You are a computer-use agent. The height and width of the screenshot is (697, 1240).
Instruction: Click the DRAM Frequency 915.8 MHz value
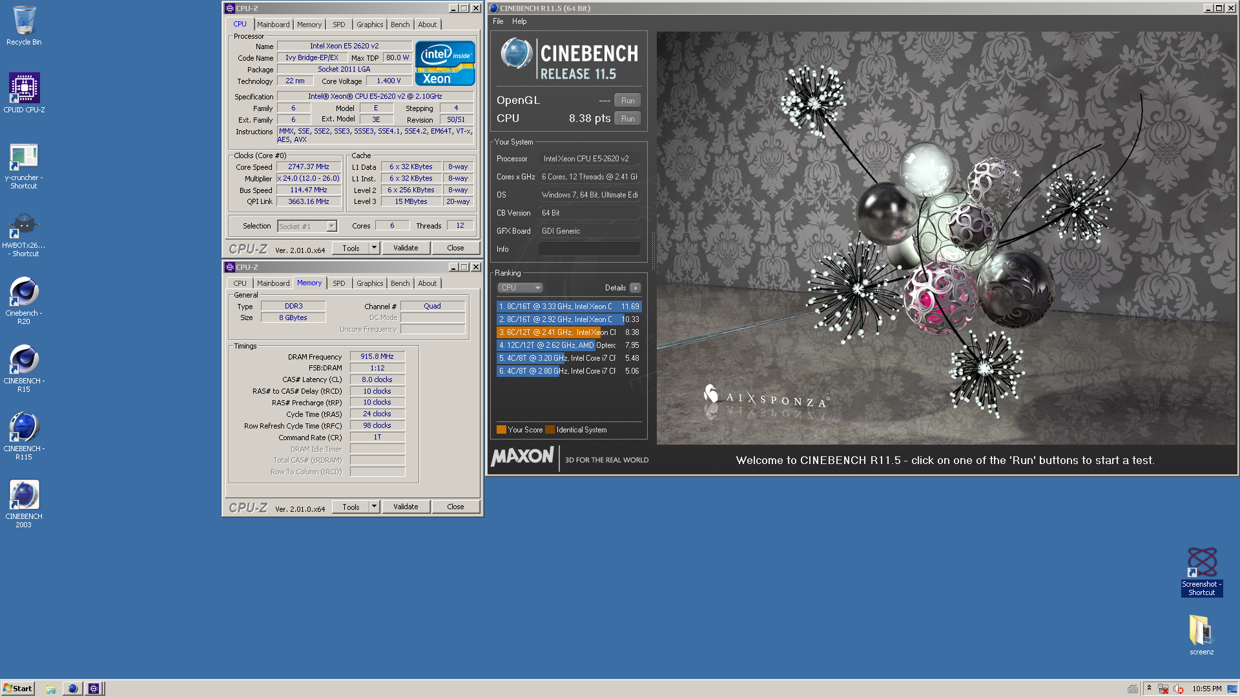(x=377, y=356)
